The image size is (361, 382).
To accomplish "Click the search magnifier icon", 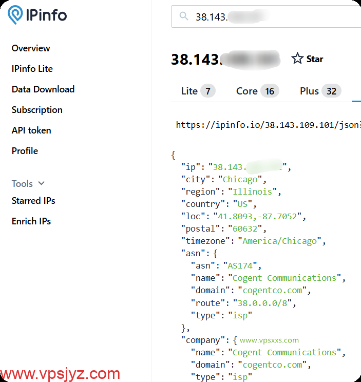I will (184, 16).
